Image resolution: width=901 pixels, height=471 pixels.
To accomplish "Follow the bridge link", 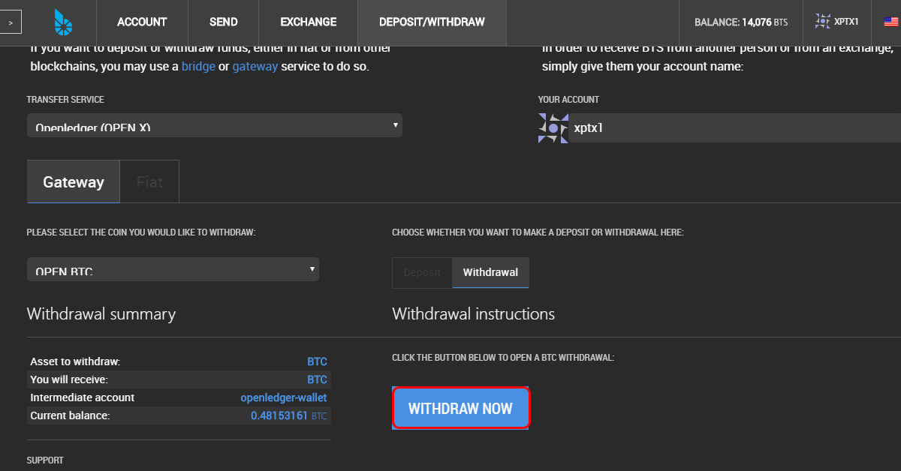I will tap(198, 66).
